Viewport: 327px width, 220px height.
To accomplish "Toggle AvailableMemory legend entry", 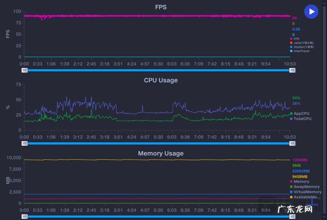I will [x=305, y=197].
